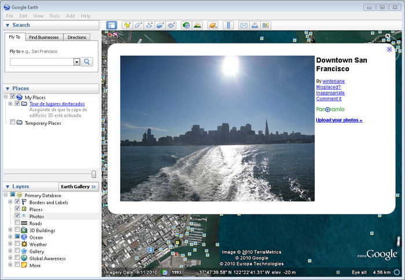Close the photo balloon popup

click(389, 49)
